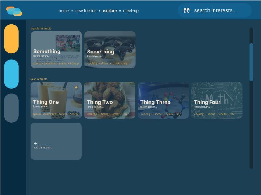Click the popular interests heading
The height and width of the screenshot is (195, 261).
41,29
